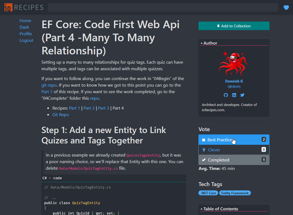The width and height of the screenshot is (293, 215).
Task: Open the author's LinkedIn icon
Action: point(234,95)
